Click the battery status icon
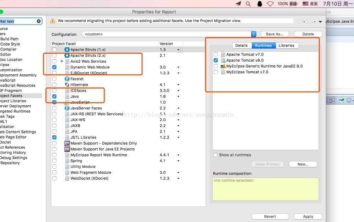This screenshot has width=354, height=222. tap(293, 4)
